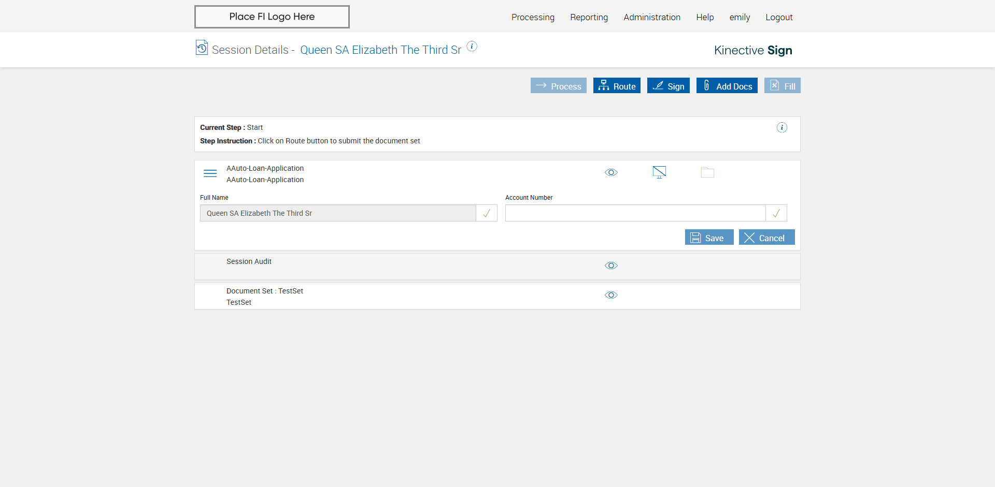Select the Session Audit row label
This screenshot has height=487, width=995.
249,261
